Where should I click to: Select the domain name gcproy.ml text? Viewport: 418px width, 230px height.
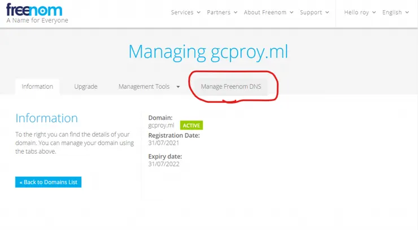(x=162, y=125)
